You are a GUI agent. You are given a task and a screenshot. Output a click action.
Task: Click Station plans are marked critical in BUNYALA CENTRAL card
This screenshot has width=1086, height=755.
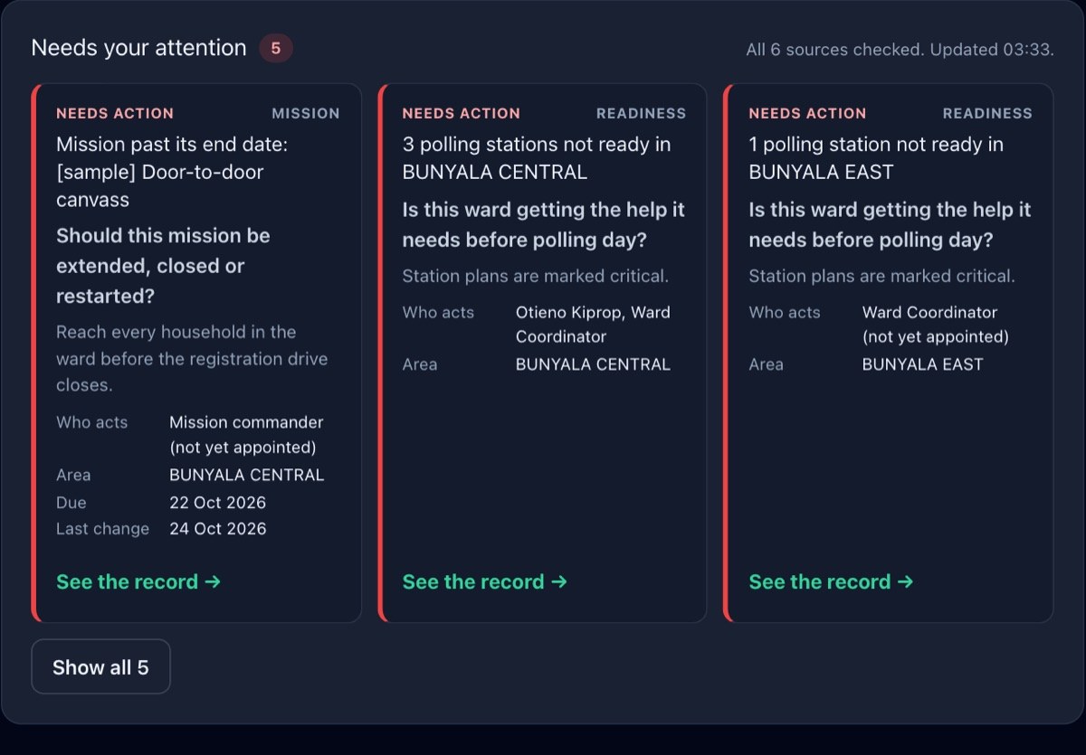tap(535, 276)
